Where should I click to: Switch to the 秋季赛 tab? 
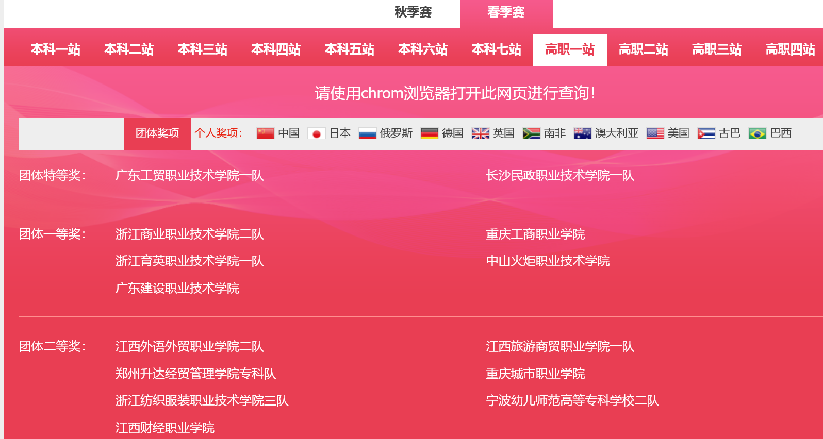[x=413, y=12]
